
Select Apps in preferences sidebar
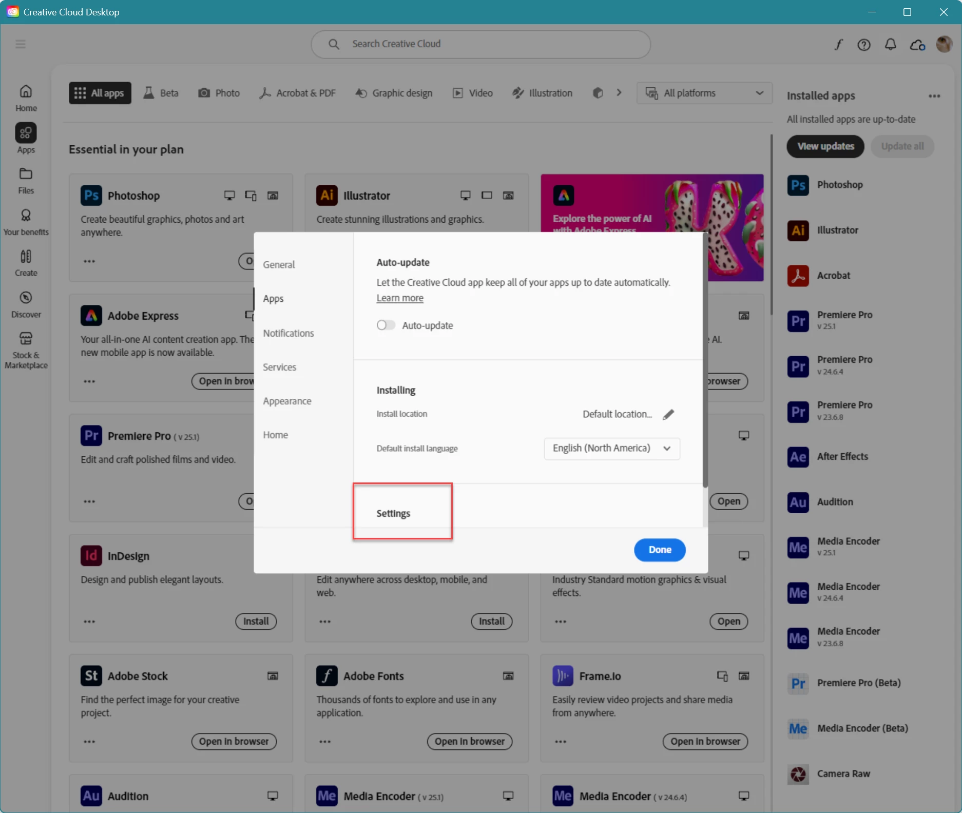pos(273,299)
